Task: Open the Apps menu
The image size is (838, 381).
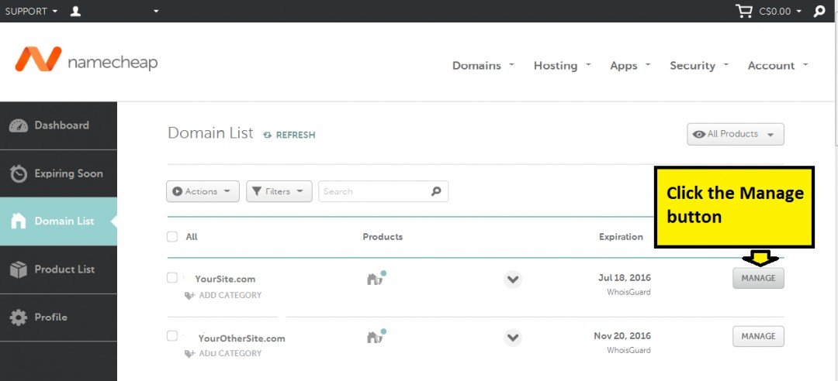Action: tap(630, 66)
